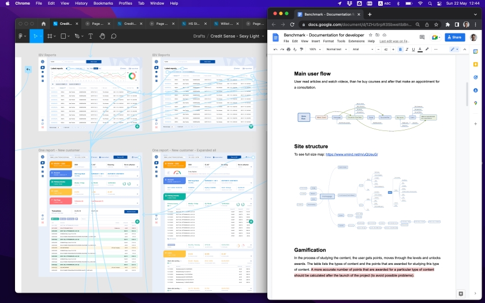Click the print icon in Docs toolbar

point(289,50)
